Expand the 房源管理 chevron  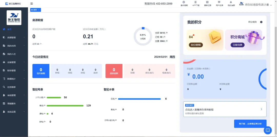pos(24,37)
